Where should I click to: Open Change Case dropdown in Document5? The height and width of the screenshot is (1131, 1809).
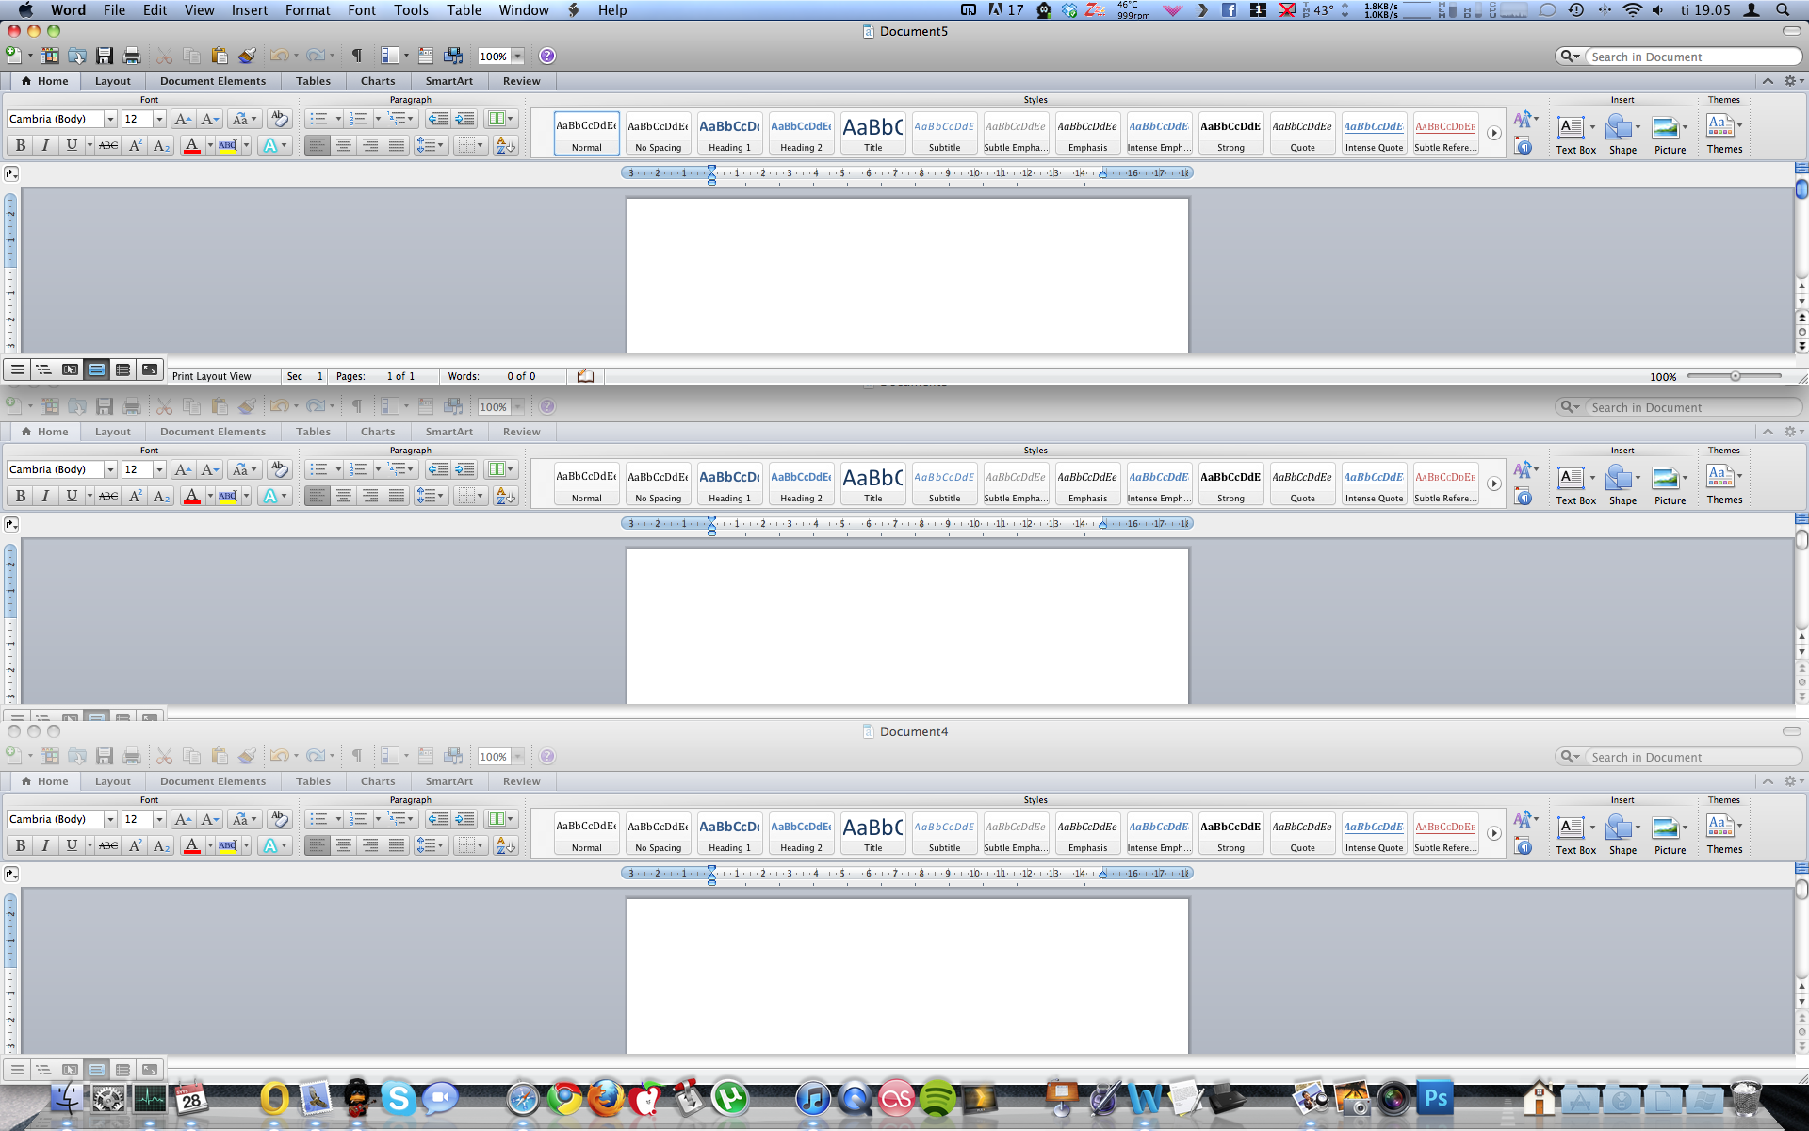click(244, 119)
